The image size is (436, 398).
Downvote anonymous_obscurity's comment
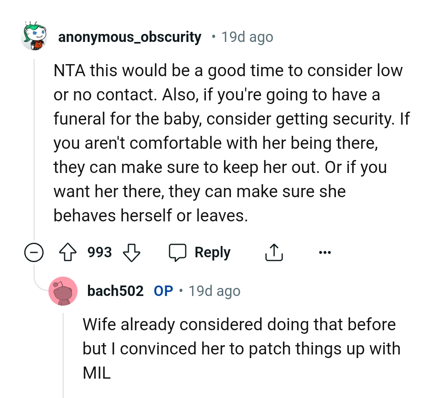point(132,252)
